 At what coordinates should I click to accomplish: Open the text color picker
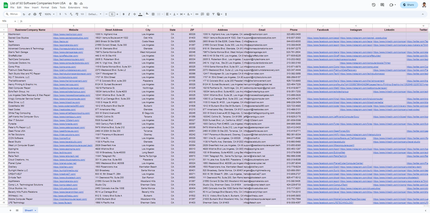pyautogui.click(x=140, y=14)
